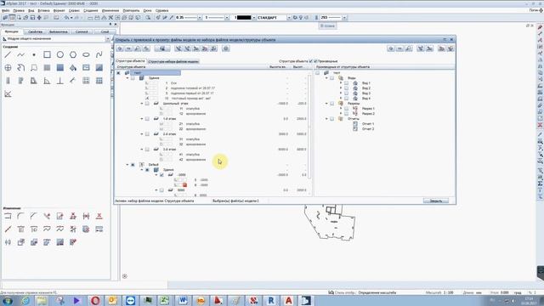Select the Line drawing tool

[8, 54]
